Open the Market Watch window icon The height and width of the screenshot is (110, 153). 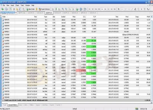pyautogui.click(x=11, y=9)
